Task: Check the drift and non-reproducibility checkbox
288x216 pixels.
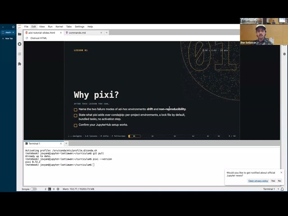Action: 76,110
